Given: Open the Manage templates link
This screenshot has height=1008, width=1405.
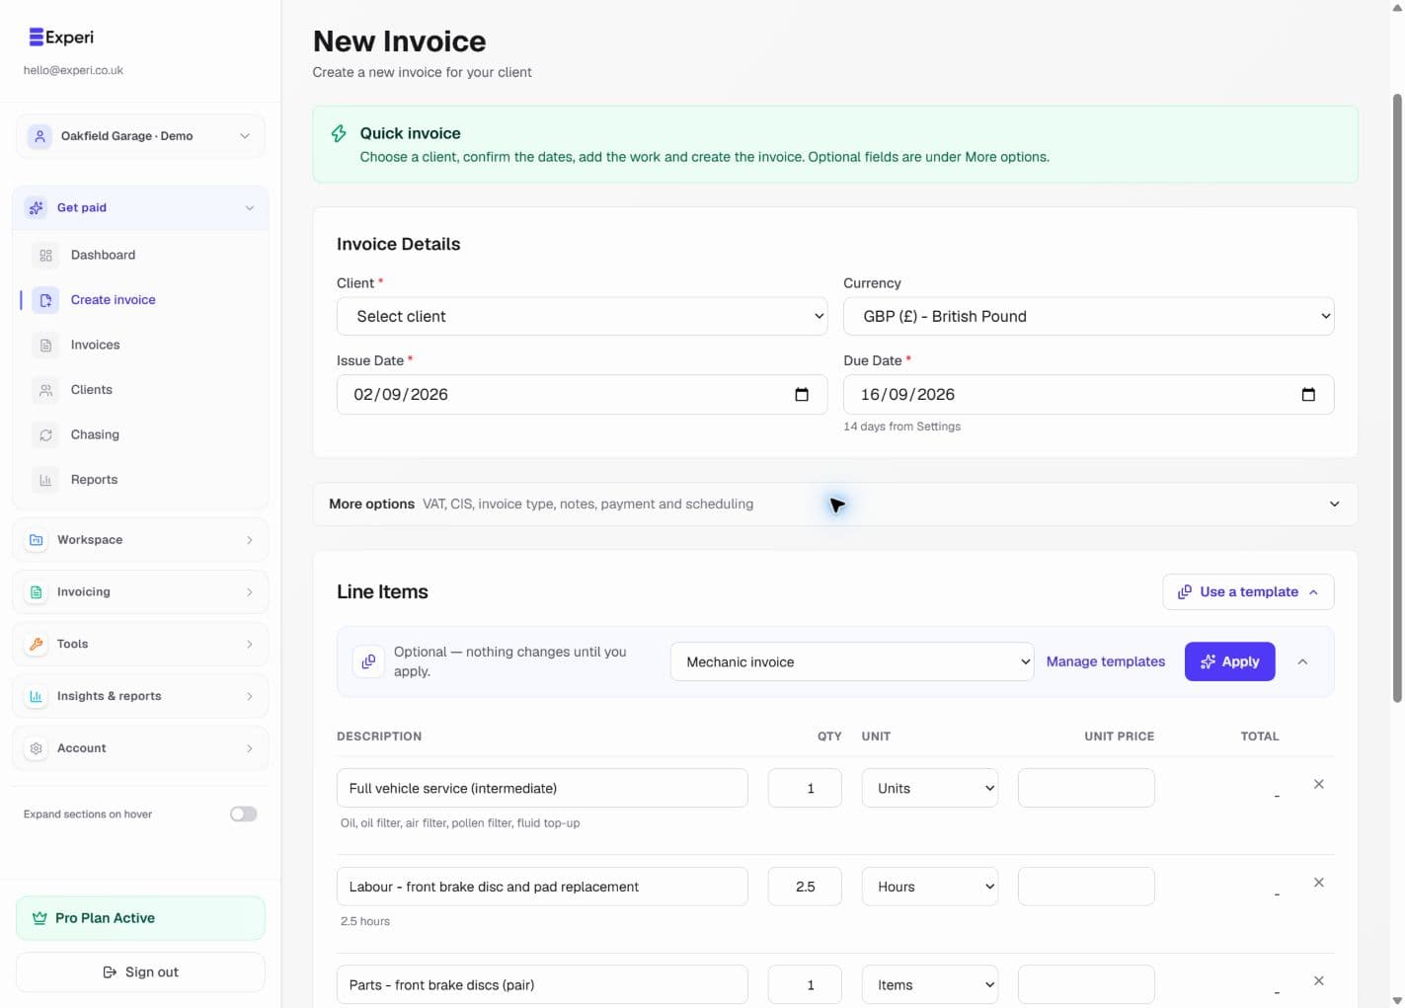Looking at the screenshot, I should (x=1105, y=661).
